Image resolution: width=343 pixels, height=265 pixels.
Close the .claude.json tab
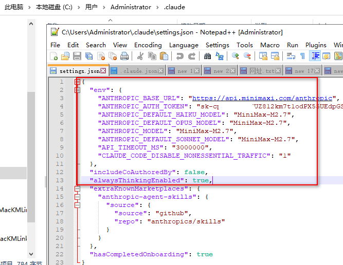[x=161, y=71]
